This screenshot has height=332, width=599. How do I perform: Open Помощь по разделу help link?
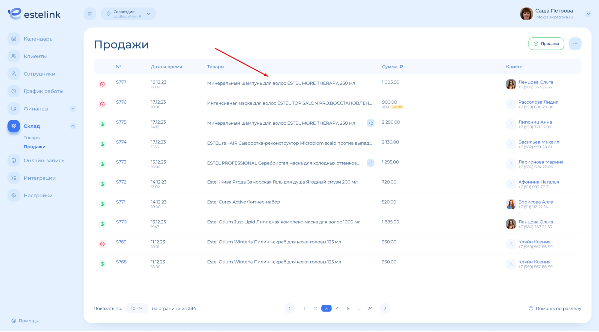click(x=555, y=308)
